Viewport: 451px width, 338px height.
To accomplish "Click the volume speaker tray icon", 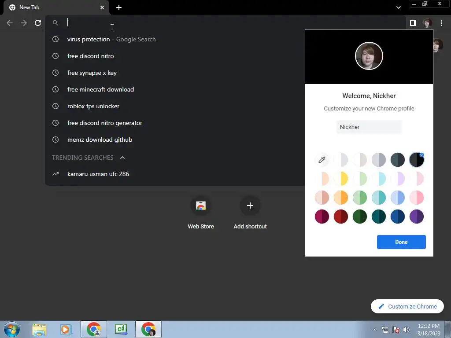I will click(x=407, y=330).
